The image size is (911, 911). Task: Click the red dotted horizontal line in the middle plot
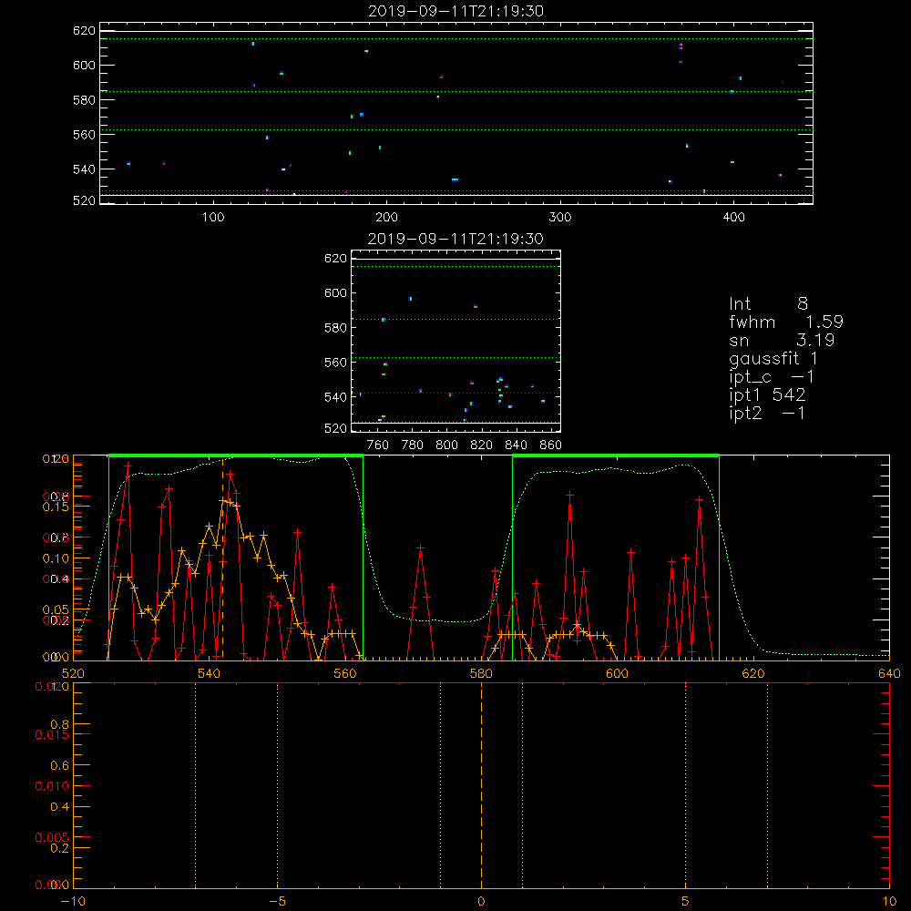(455, 394)
